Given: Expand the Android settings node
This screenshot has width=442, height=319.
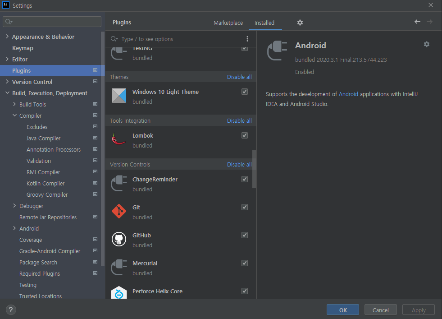Looking at the screenshot, I should pyautogui.click(x=15, y=228).
